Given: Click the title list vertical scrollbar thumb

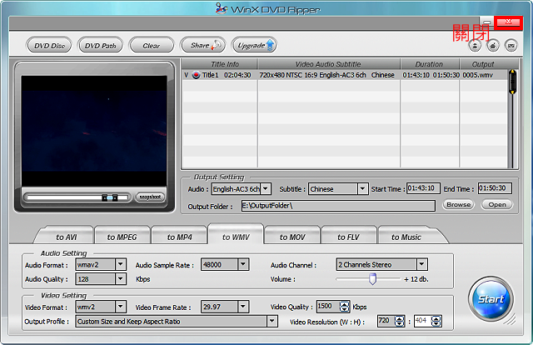Looking at the screenshot, I should pyautogui.click(x=512, y=82).
